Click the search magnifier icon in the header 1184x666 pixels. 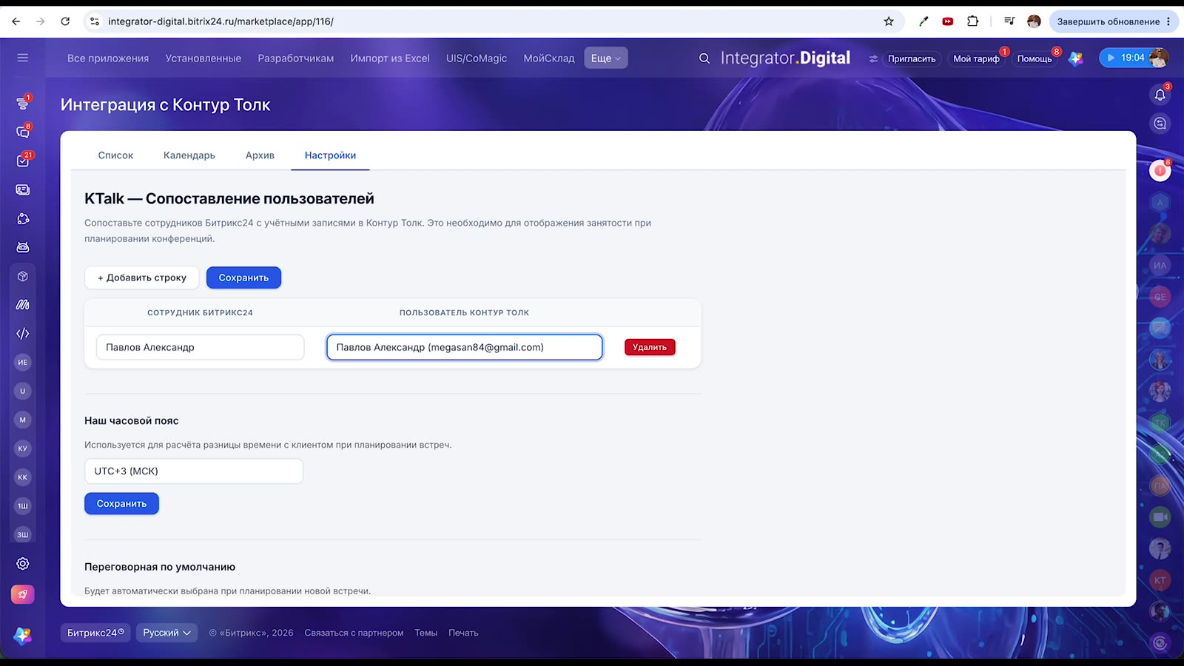coord(704,58)
